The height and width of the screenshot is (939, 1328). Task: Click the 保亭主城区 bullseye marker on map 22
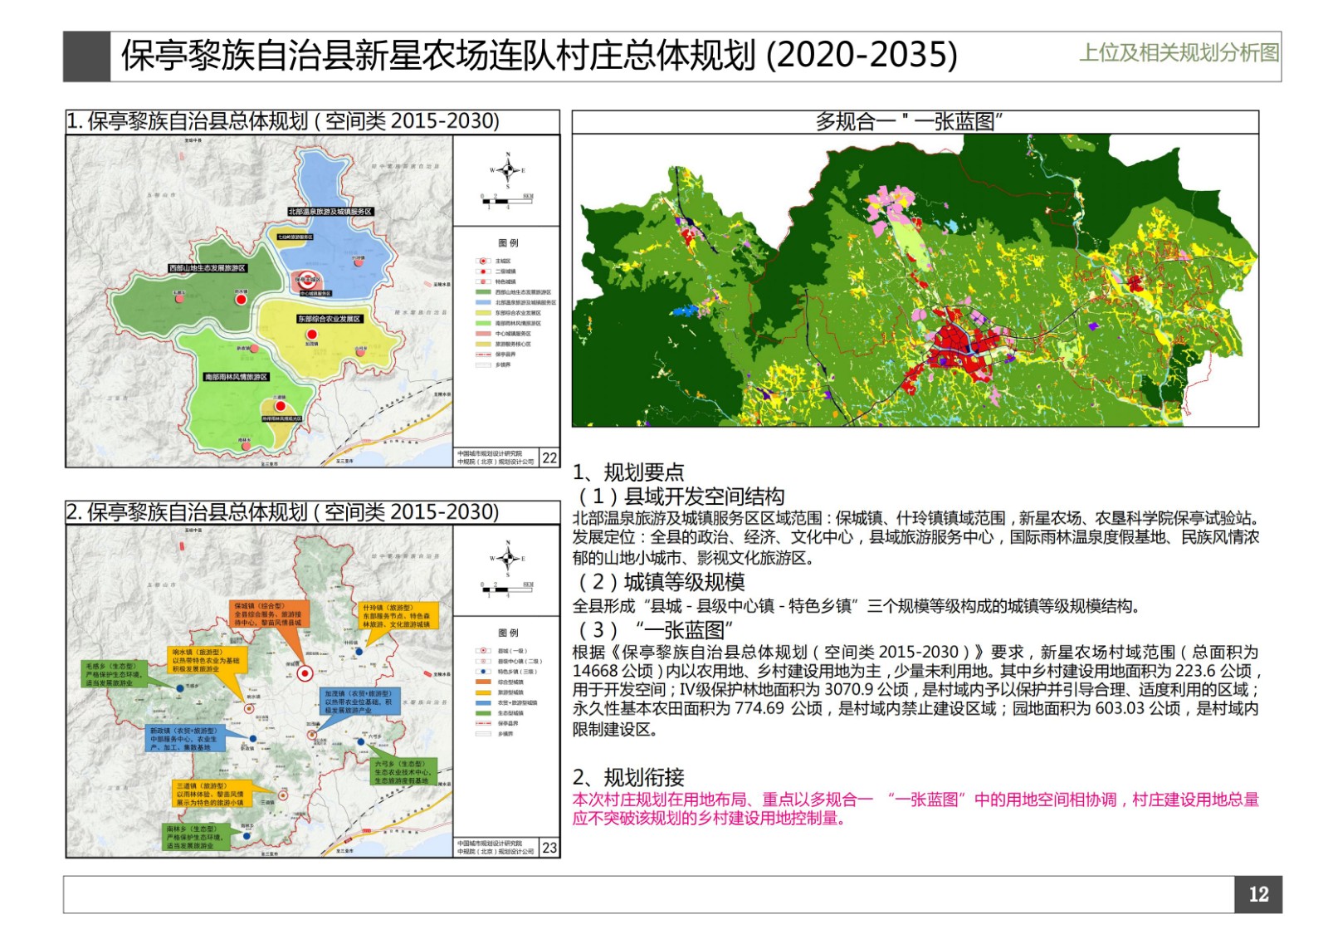tap(307, 280)
